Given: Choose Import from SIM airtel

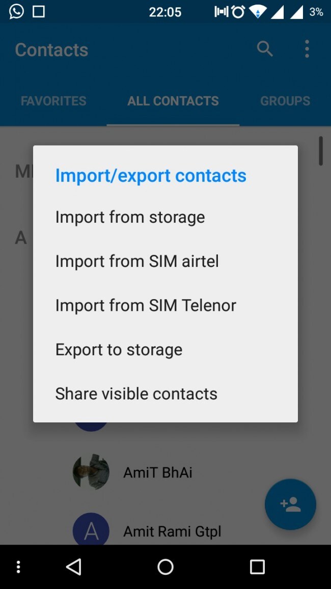Looking at the screenshot, I should pyautogui.click(x=137, y=261).
